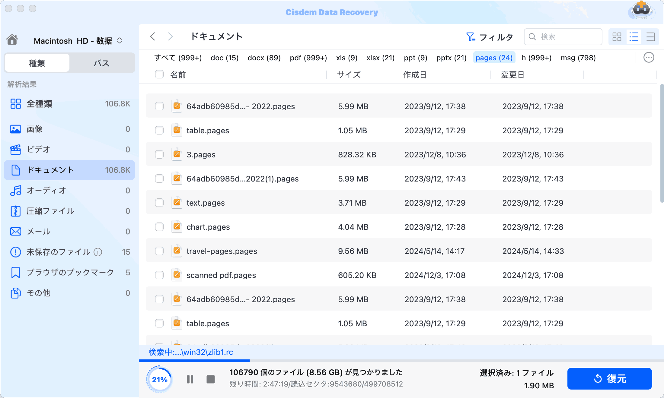Pause the scan
The height and width of the screenshot is (398, 664).
coord(190,379)
